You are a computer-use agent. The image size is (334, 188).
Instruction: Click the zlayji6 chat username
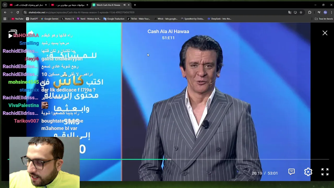[32, 59]
